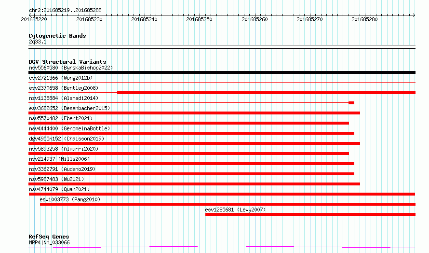The image size is (429, 253).
Task: Click the nsv5560580 (ByrskaBishop2022) label
Action: click(x=71, y=68)
